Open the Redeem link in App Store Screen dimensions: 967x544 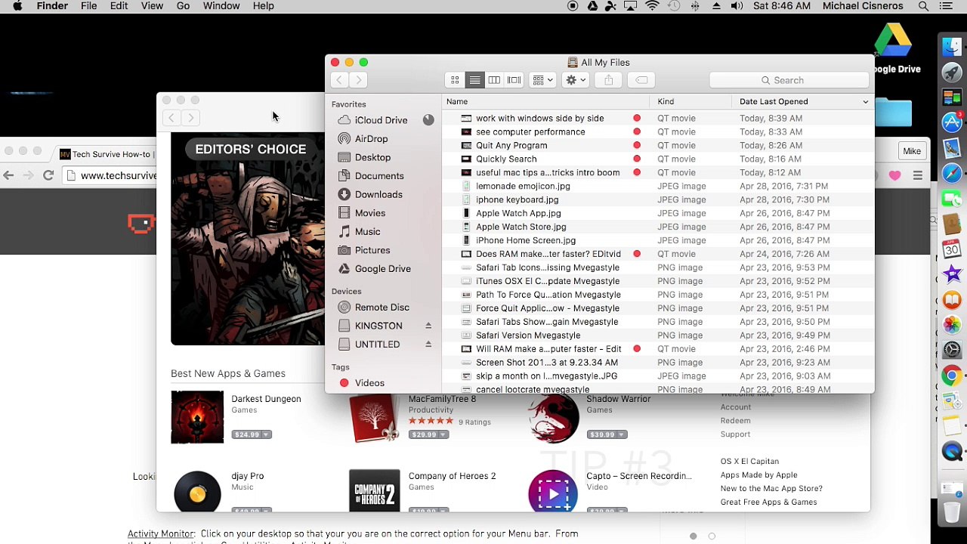pyautogui.click(x=735, y=421)
